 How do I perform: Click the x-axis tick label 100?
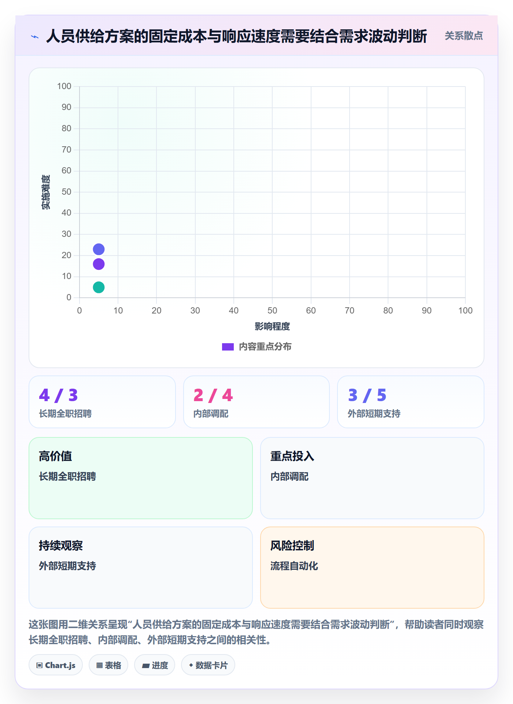[465, 311]
